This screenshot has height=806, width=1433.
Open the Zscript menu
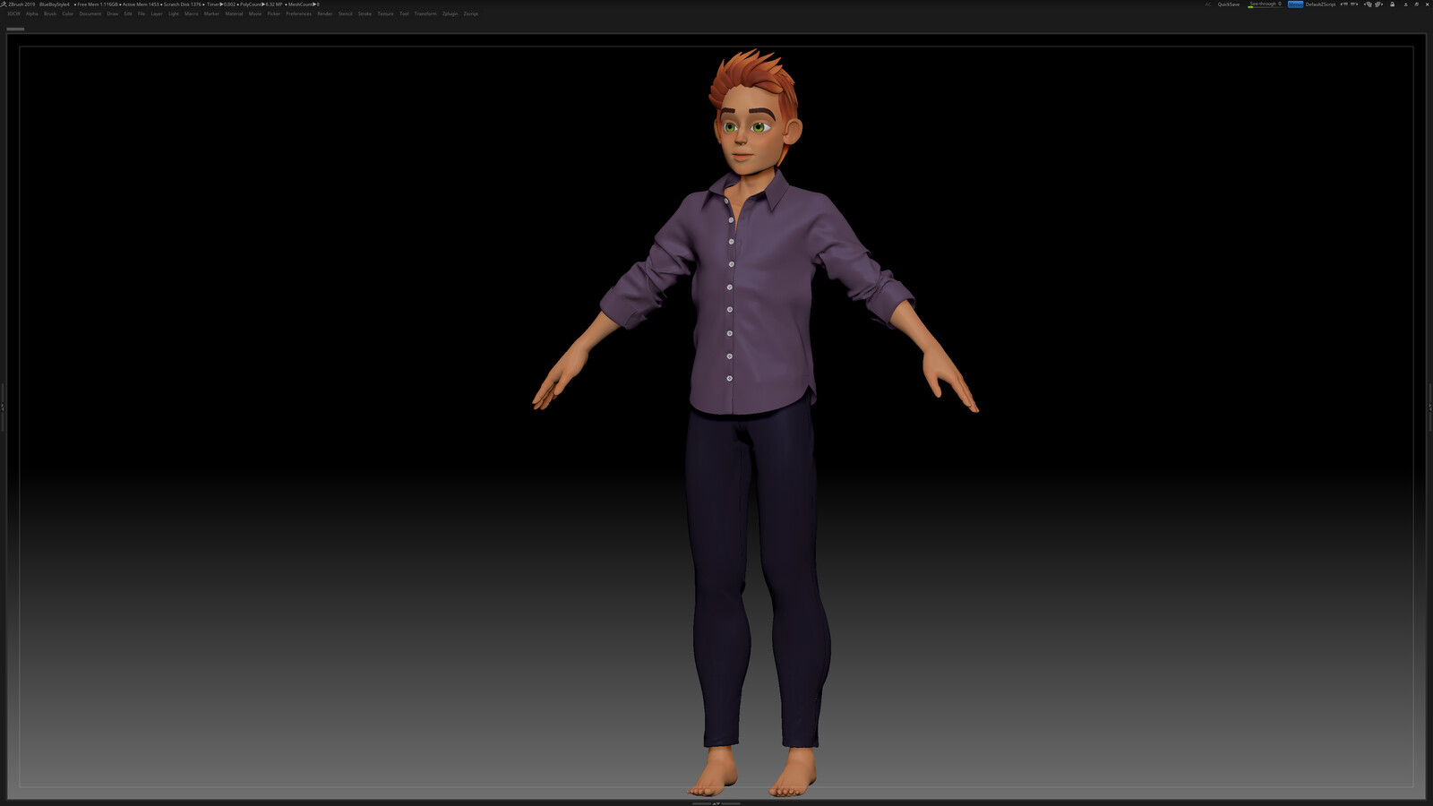coord(471,13)
